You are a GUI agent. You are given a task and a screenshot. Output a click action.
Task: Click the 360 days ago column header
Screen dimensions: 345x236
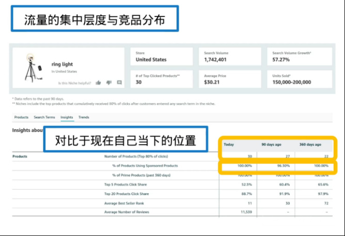point(310,145)
